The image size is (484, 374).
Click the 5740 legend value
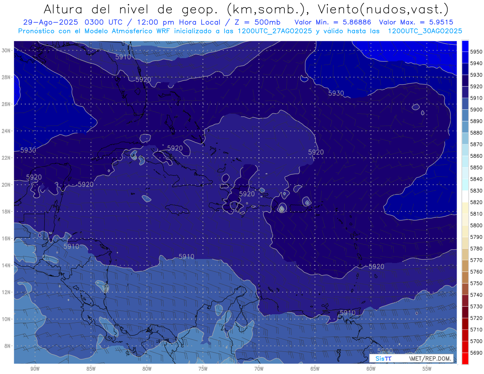(476, 295)
